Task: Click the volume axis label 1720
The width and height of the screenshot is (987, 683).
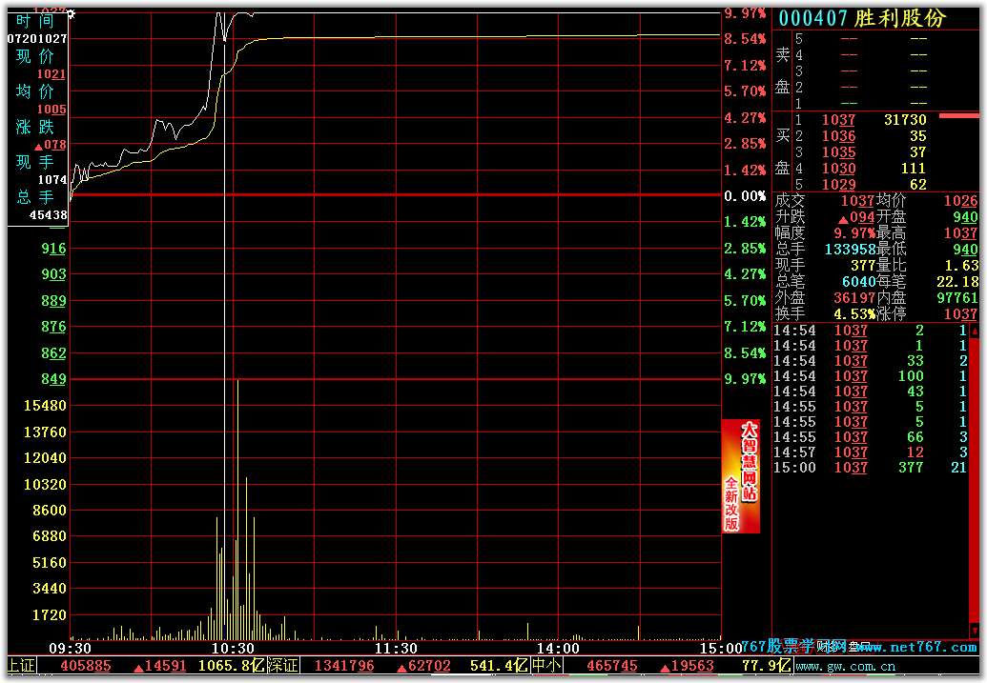Action: (49, 615)
